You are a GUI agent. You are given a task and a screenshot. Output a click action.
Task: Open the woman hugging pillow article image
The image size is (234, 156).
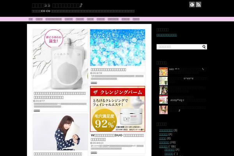pos(60,132)
